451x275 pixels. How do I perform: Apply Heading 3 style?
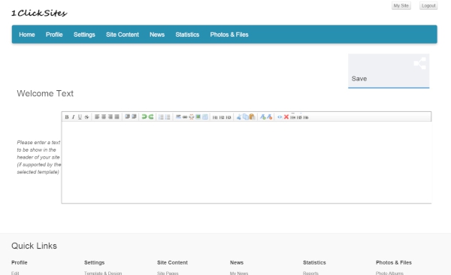[x=229, y=117]
